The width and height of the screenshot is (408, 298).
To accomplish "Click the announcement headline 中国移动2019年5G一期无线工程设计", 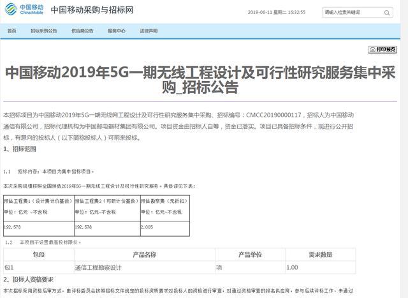I will 200,80.
